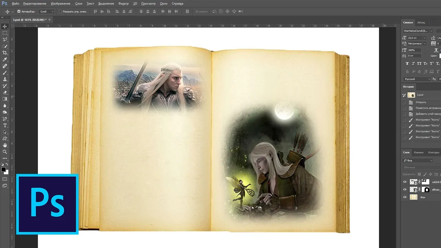Enable the Показать упр. элем. checkbox

pos(60,11)
